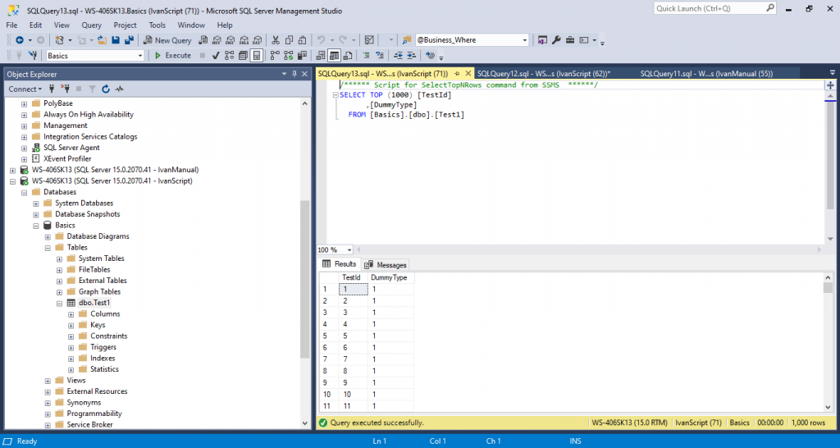Click the Query Options icon
The width and height of the screenshot is (840, 448).
(x=243, y=55)
